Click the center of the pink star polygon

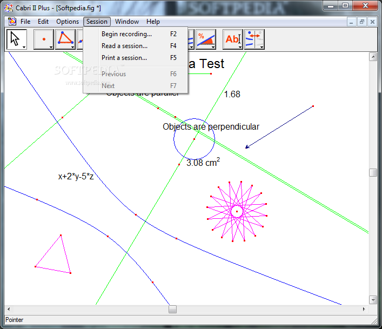point(237,211)
